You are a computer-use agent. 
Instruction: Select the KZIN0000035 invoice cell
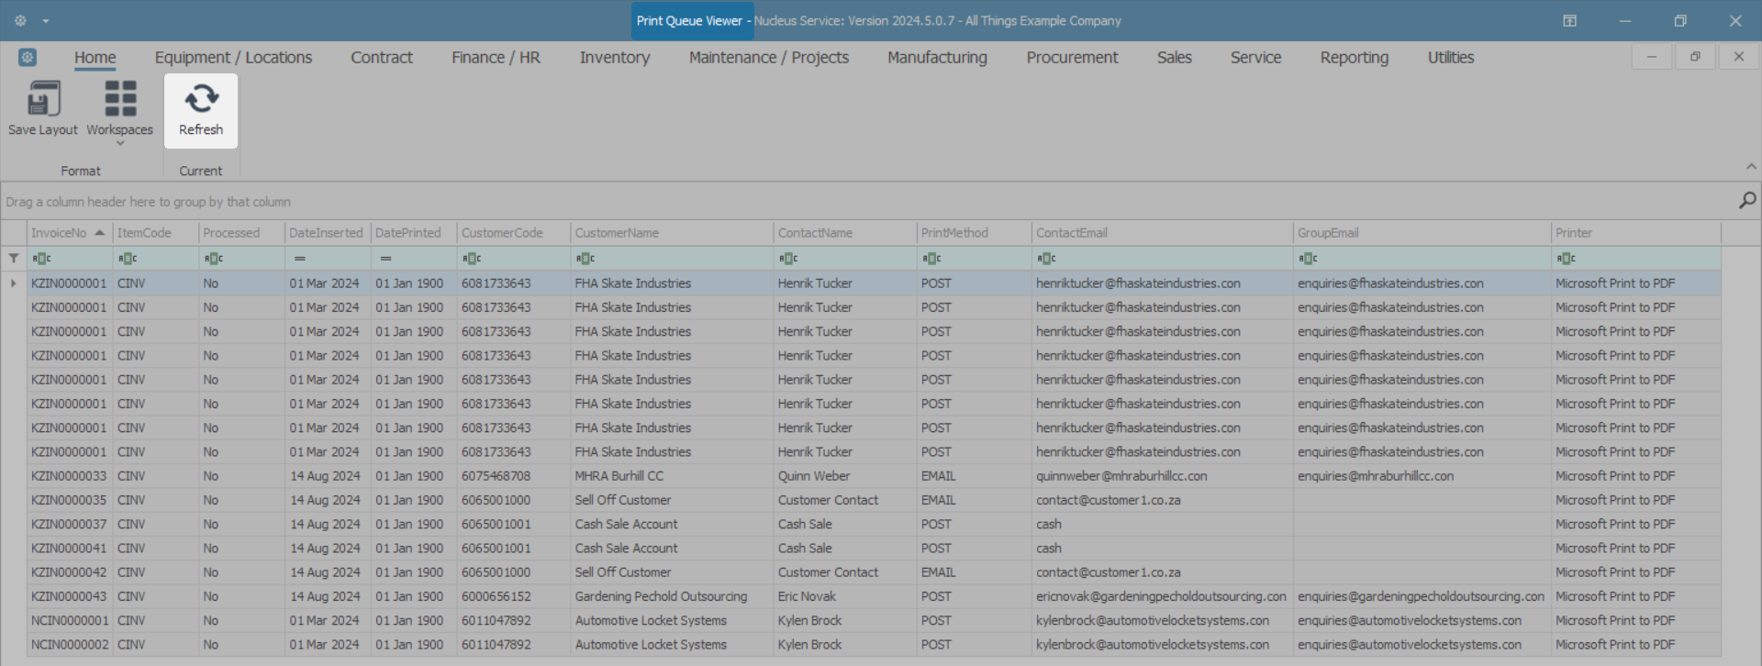click(69, 500)
